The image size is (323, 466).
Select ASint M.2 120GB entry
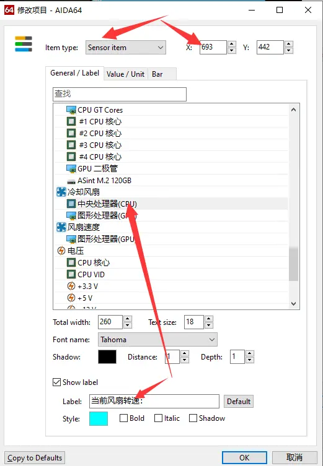pyautogui.click(x=171, y=180)
